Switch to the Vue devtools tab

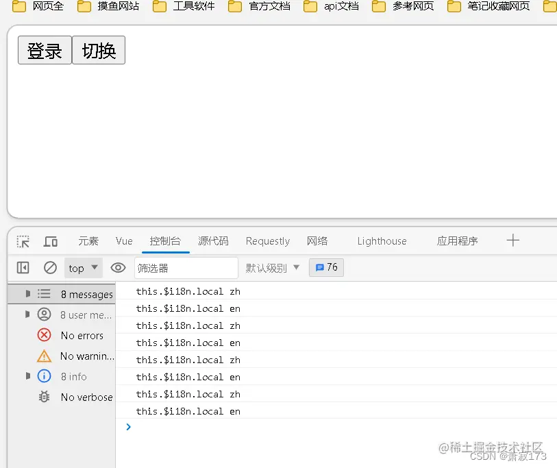(x=124, y=241)
